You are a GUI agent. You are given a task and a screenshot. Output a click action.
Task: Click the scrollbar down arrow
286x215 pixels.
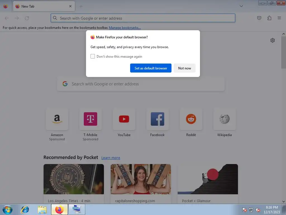click(x=283, y=202)
